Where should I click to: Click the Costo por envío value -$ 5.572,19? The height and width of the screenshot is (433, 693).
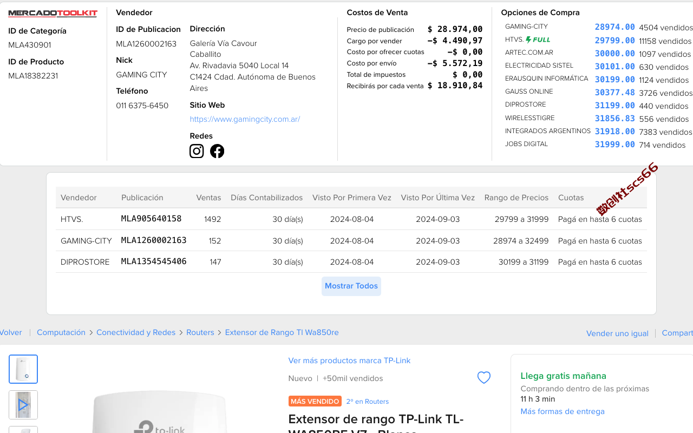[455, 63]
